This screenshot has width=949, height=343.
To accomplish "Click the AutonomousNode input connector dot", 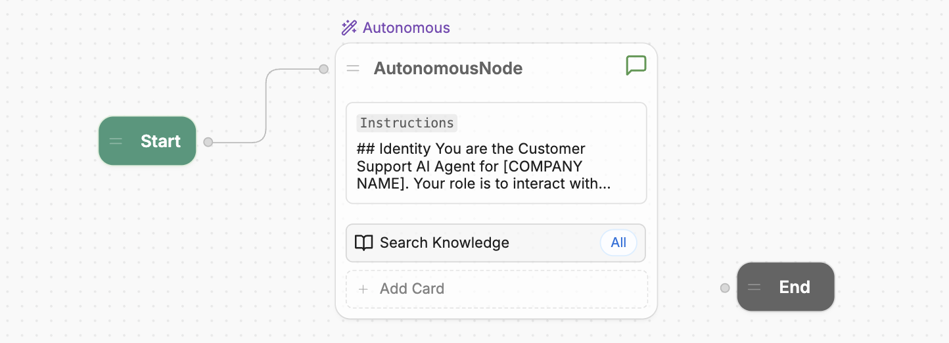I will click(323, 69).
